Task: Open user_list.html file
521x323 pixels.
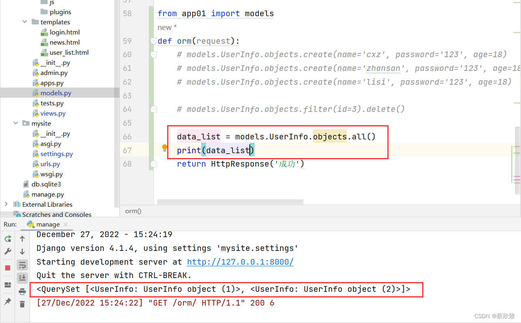Action: click(69, 52)
